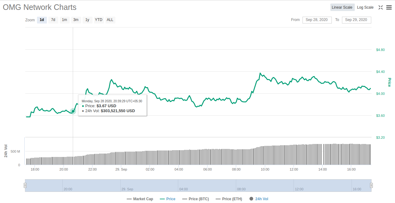Select the YTD zoom range
395x203 pixels.
[99, 20]
